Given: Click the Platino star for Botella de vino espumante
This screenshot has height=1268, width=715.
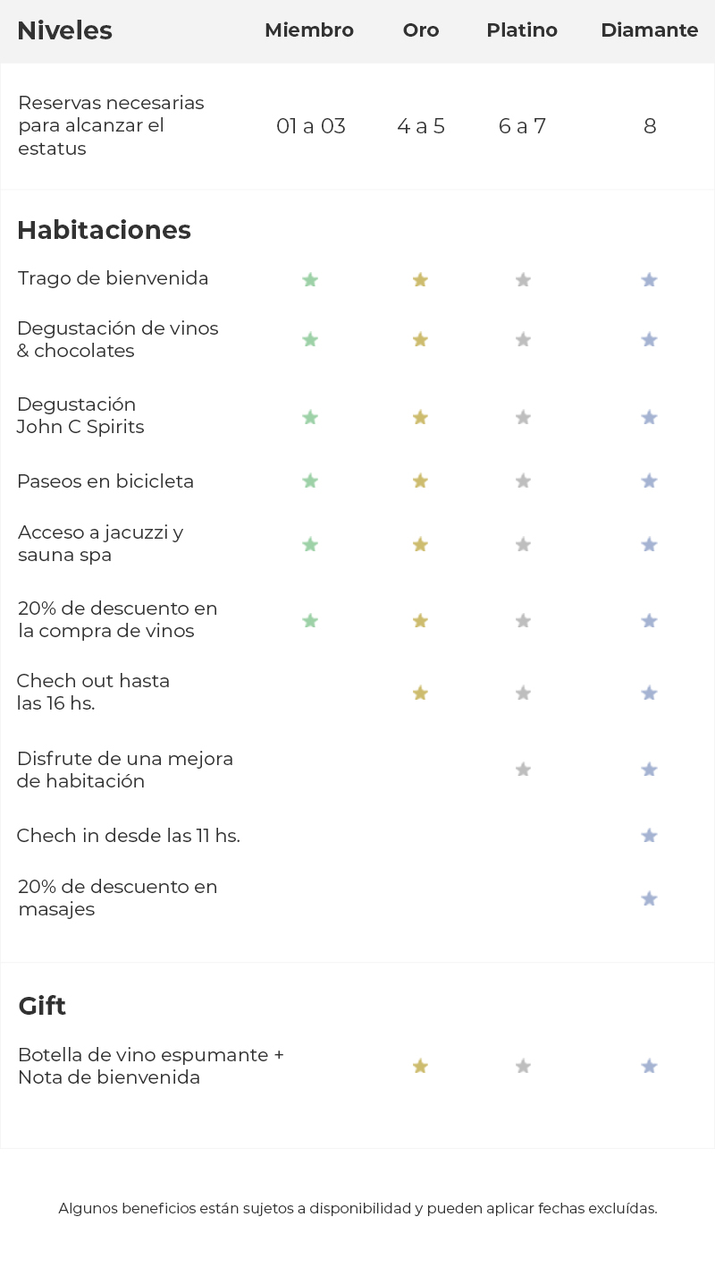Looking at the screenshot, I should [524, 1067].
